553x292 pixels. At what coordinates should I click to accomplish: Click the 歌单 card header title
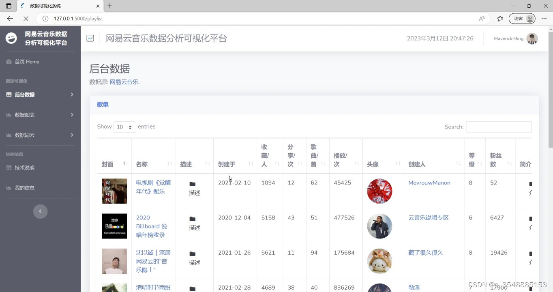tap(103, 105)
